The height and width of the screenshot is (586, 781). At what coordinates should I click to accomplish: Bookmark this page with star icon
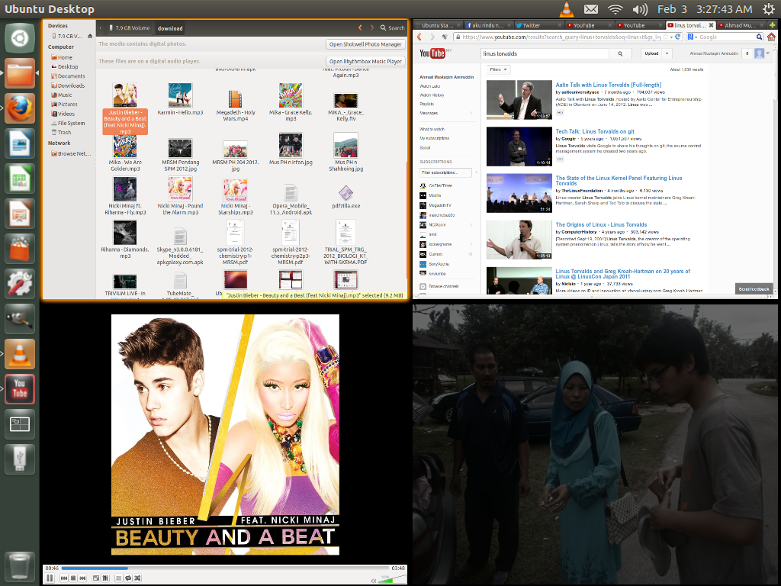click(665, 37)
